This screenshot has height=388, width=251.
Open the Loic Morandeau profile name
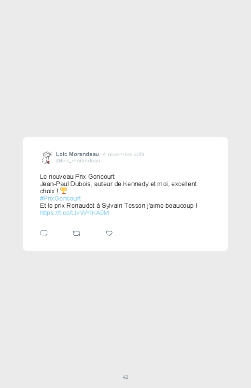click(x=77, y=154)
